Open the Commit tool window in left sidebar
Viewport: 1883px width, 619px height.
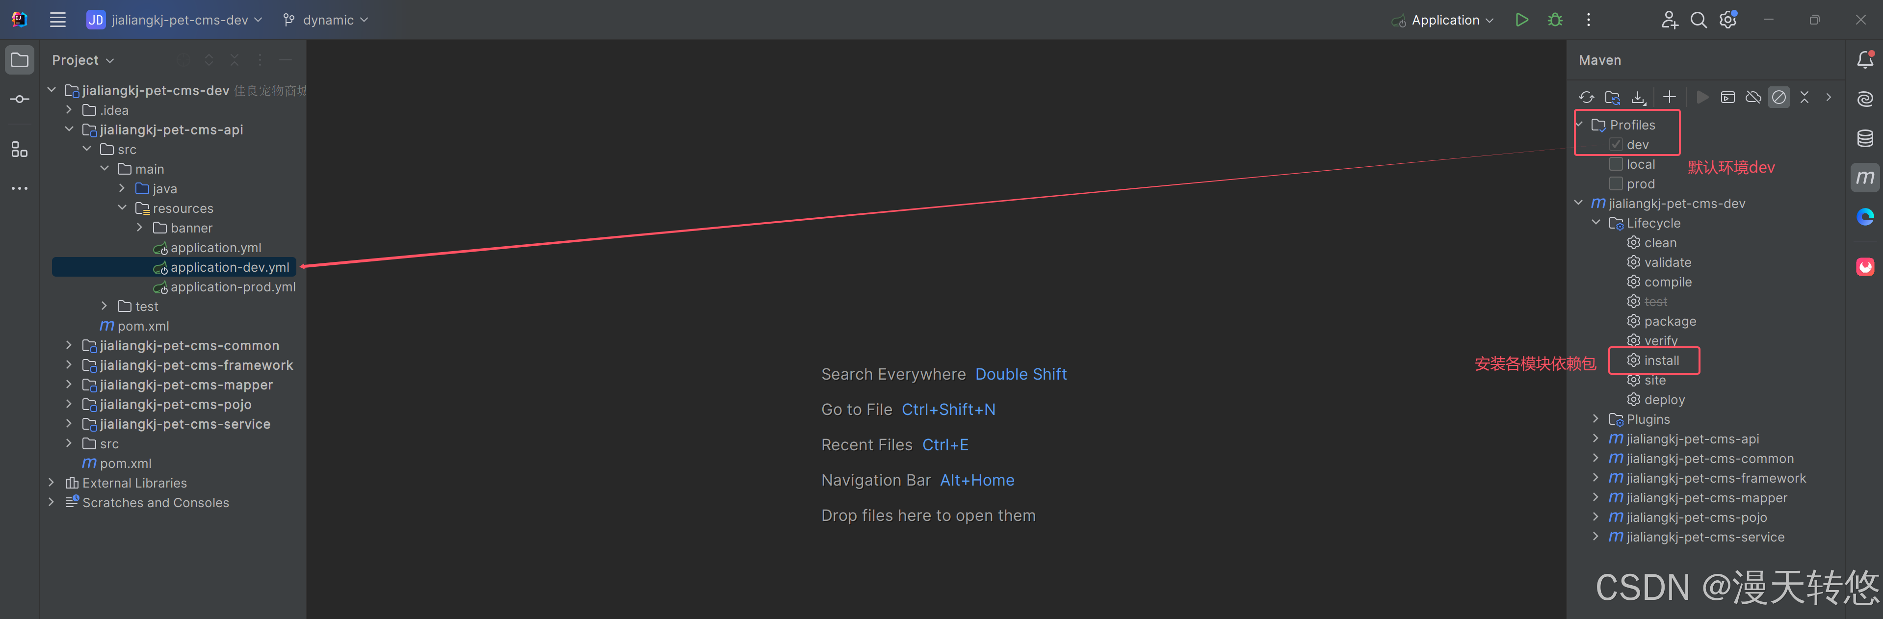click(20, 100)
